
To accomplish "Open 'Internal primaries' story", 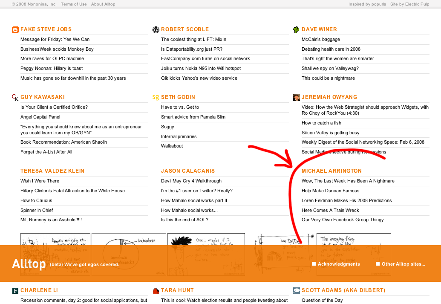I will coord(179,136).
